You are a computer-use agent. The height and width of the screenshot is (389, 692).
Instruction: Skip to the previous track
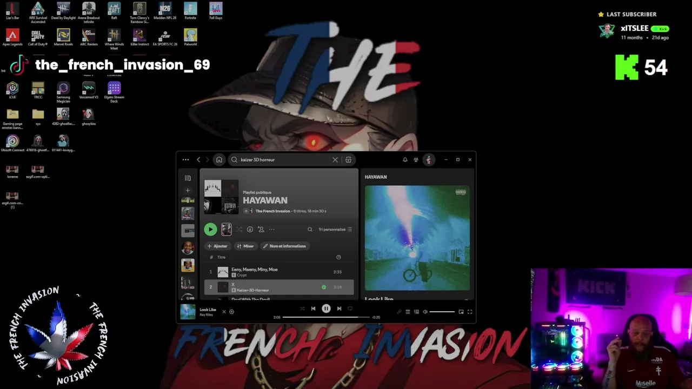pyautogui.click(x=313, y=308)
